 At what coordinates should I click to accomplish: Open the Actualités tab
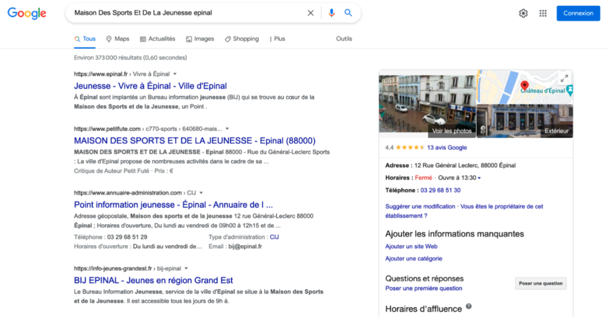(157, 39)
